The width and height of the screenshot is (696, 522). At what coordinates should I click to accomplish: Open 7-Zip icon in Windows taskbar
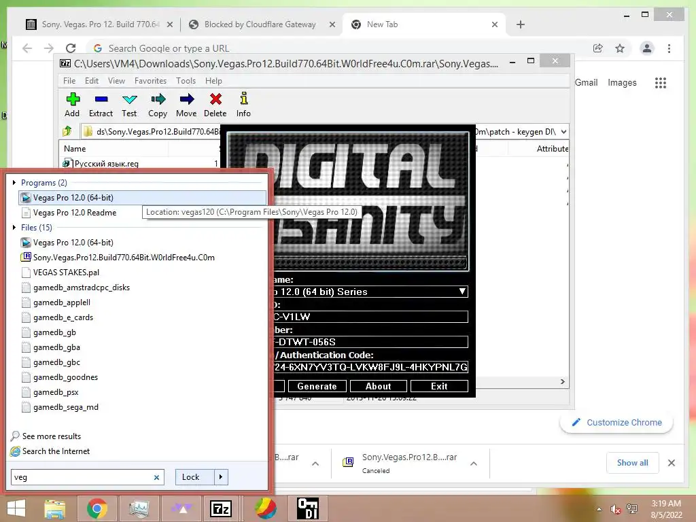(221, 508)
